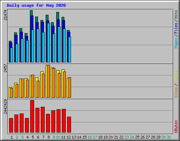Click the orange Sites bar for day 12

point(70,87)
